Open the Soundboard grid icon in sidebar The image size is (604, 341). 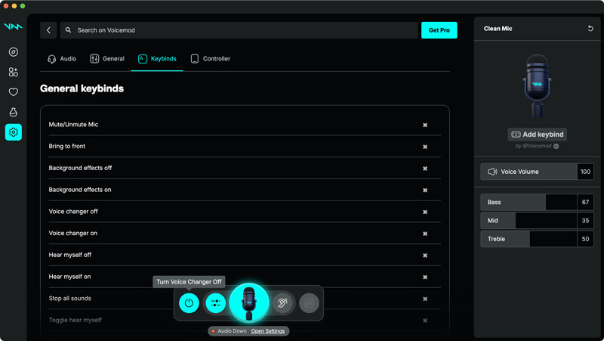[13, 73]
